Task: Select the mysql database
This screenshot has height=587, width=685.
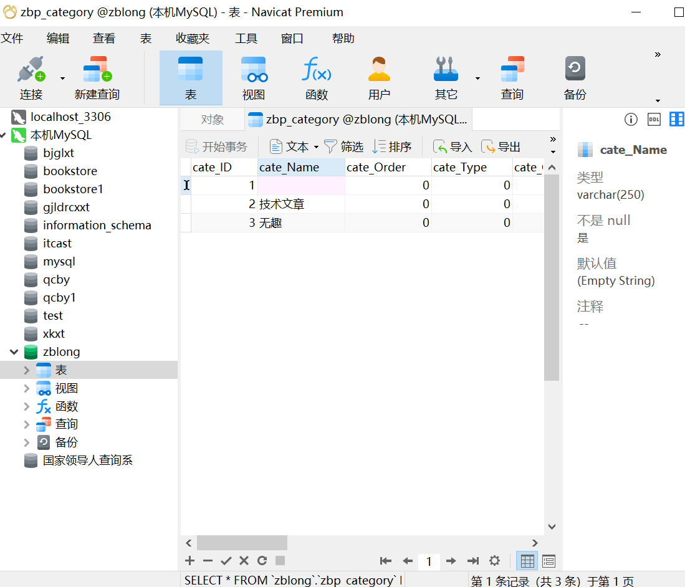Action: click(x=59, y=262)
